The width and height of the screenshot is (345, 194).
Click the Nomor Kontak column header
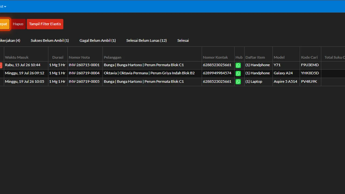click(x=215, y=57)
